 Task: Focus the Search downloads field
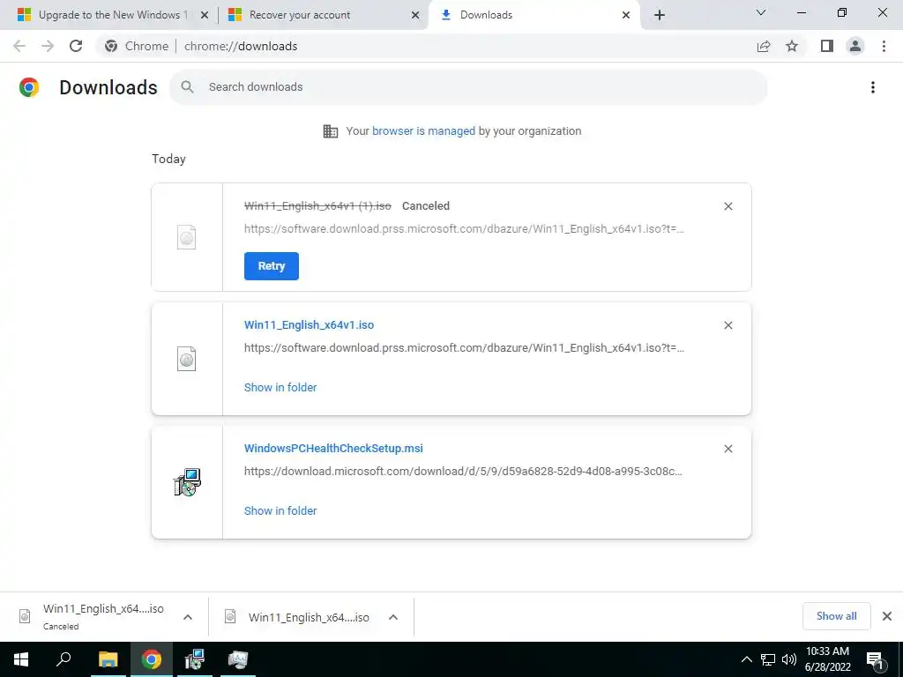point(469,87)
